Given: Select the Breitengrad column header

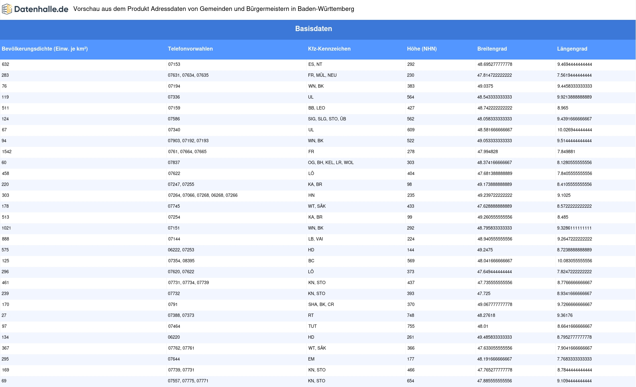Looking at the screenshot, I should point(492,49).
